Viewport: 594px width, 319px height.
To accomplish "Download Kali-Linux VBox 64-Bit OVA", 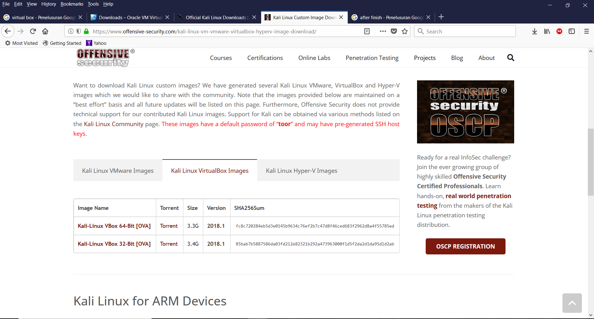I will [x=114, y=226].
